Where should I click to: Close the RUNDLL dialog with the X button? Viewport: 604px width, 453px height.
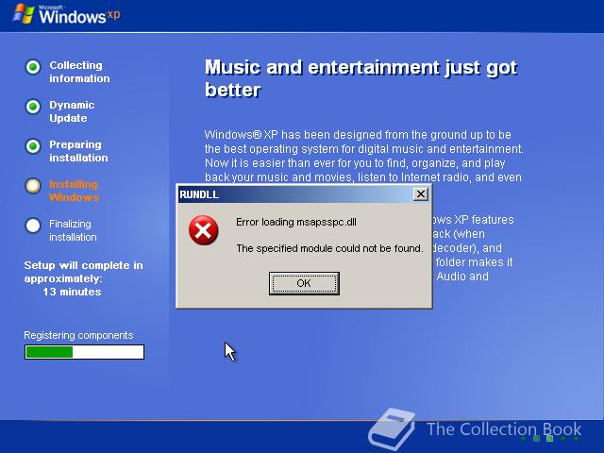[421, 194]
